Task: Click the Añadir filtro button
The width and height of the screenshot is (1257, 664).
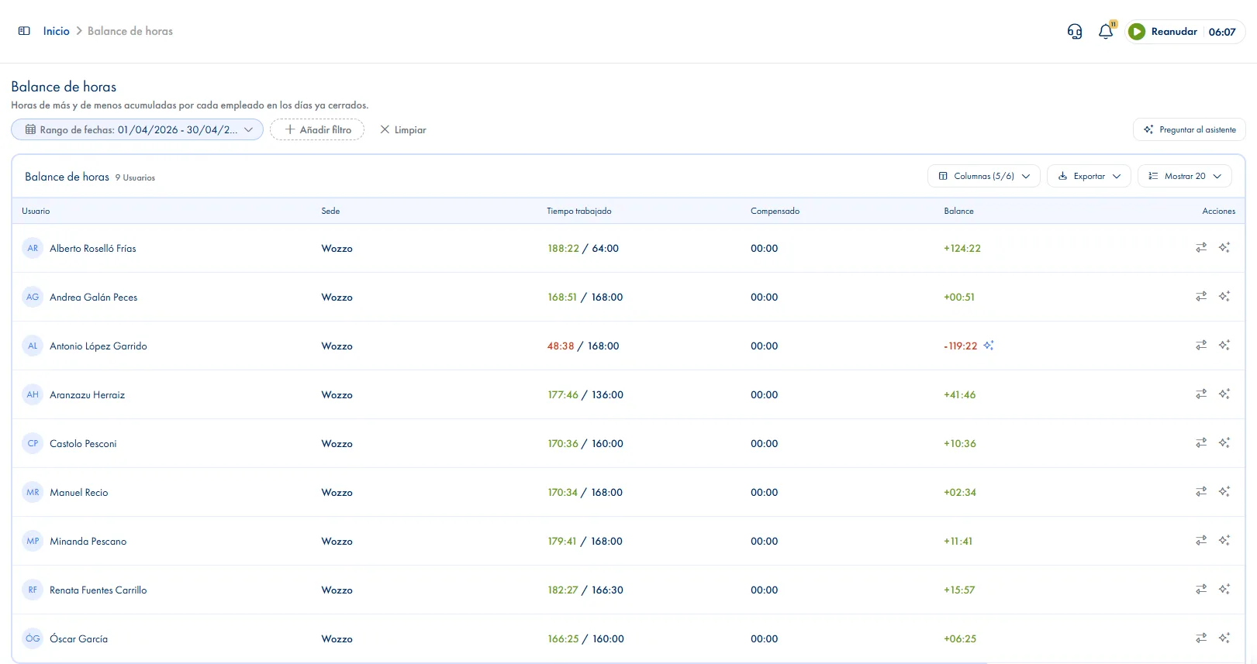Action: pos(317,129)
